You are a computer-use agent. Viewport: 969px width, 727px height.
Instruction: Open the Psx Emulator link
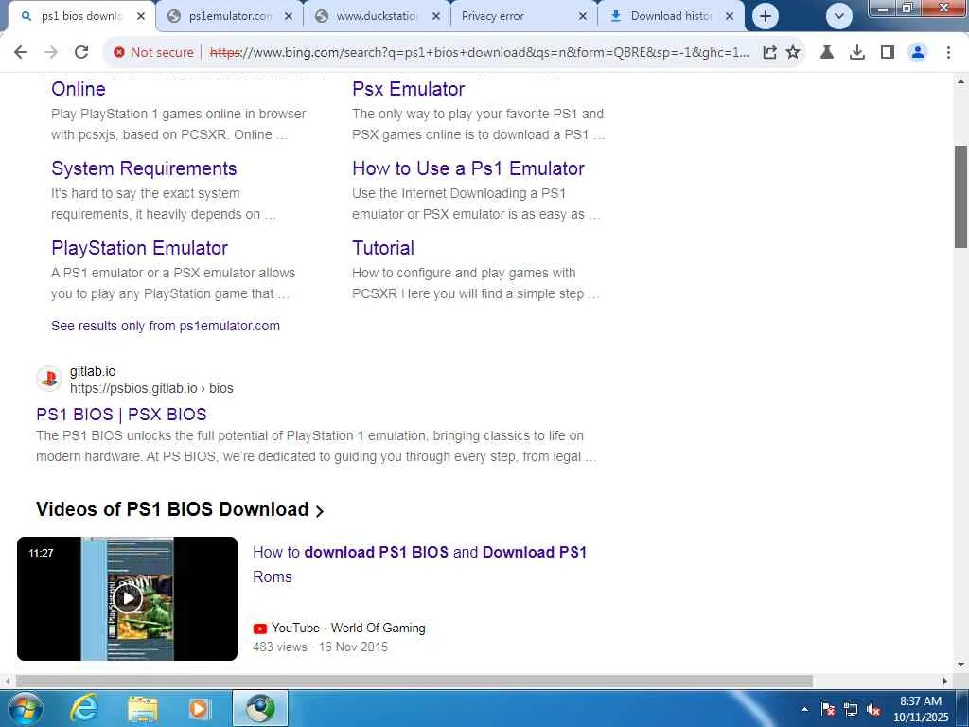(x=408, y=89)
